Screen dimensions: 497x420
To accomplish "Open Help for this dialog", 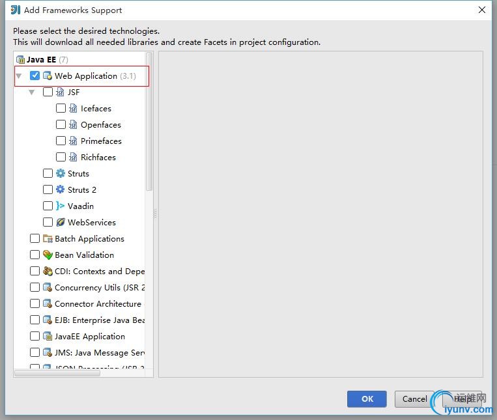I will pyautogui.click(x=462, y=399).
